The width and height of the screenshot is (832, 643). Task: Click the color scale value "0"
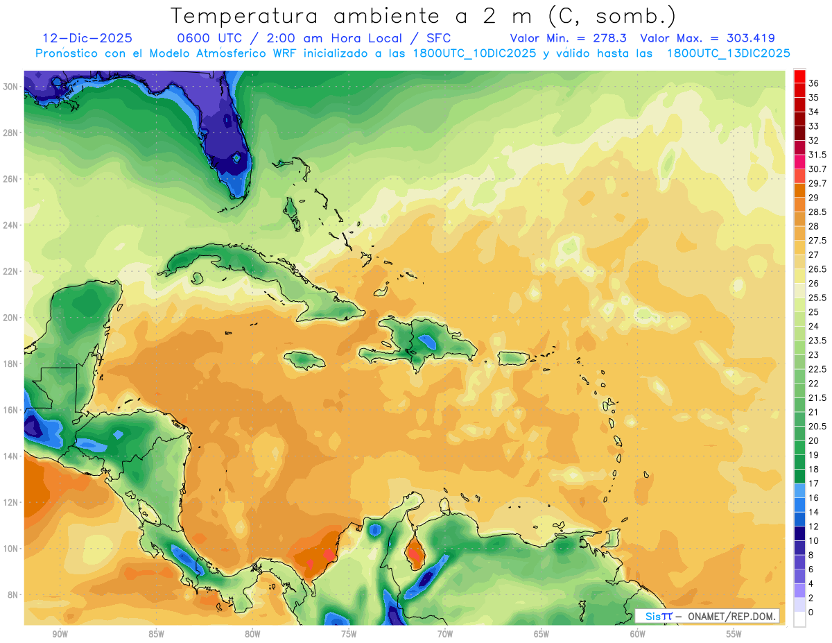point(811,612)
